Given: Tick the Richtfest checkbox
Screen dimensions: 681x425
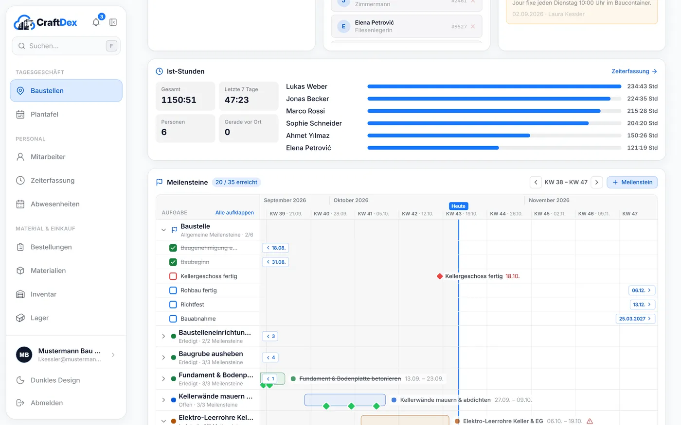Looking at the screenshot, I should coord(173,305).
